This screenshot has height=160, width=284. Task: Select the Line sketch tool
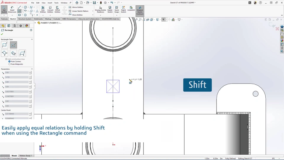tap(19, 7)
